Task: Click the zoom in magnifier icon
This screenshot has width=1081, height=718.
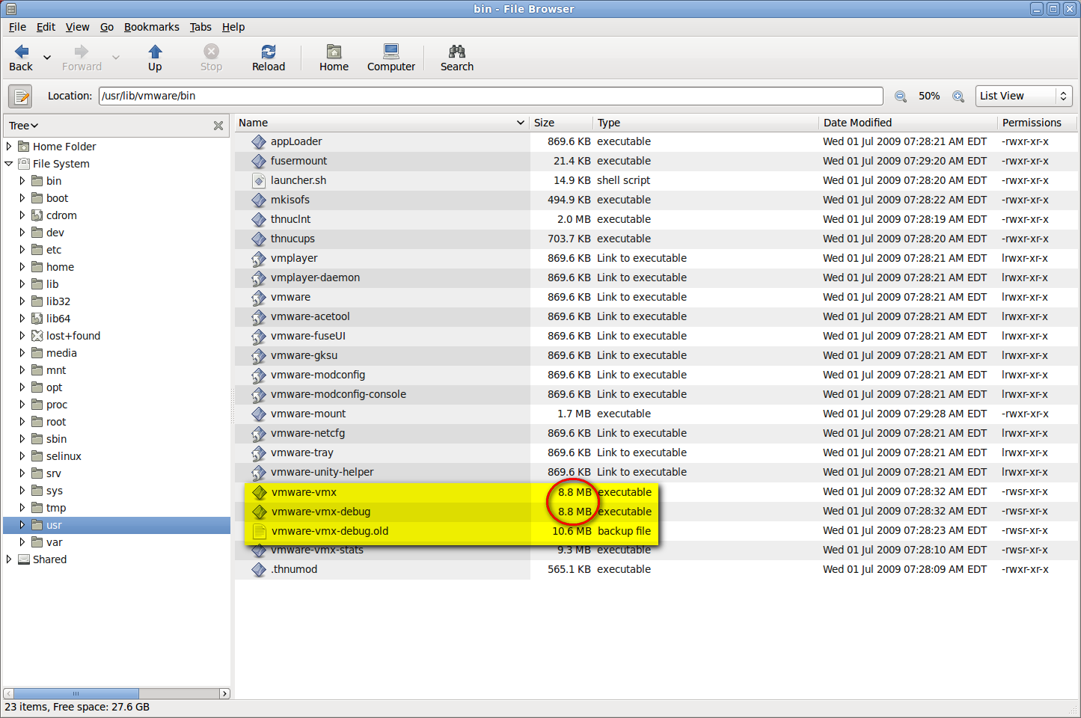Action: coord(958,96)
